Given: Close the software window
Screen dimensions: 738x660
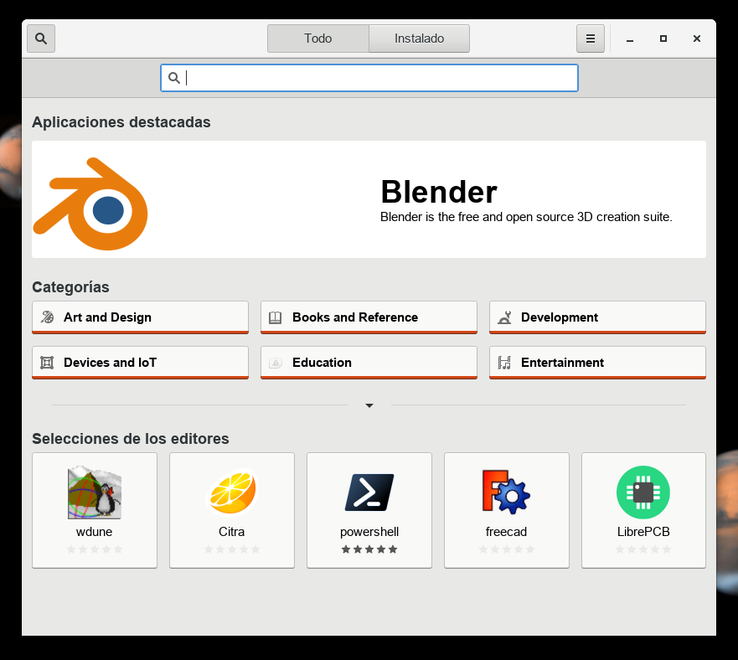Looking at the screenshot, I should pos(697,39).
